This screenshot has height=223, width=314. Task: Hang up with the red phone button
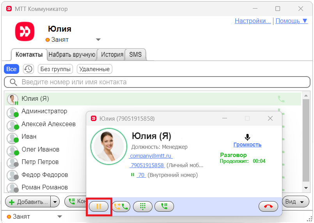(268, 206)
